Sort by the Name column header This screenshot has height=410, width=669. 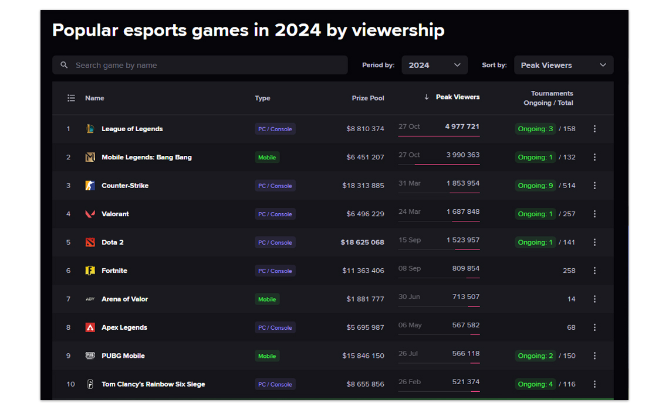click(x=94, y=98)
